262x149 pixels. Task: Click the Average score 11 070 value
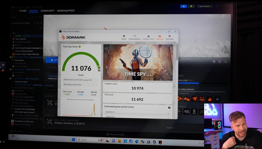point(80,95)
